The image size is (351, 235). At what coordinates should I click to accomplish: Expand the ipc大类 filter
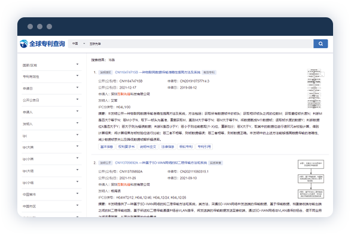coord(52,147)
